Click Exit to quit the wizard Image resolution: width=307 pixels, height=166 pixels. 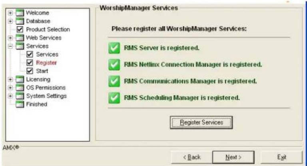coord(281,157)
